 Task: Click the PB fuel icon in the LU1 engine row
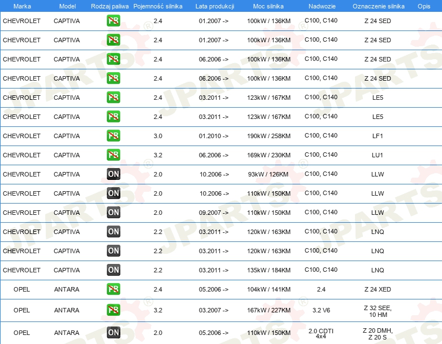114,155
